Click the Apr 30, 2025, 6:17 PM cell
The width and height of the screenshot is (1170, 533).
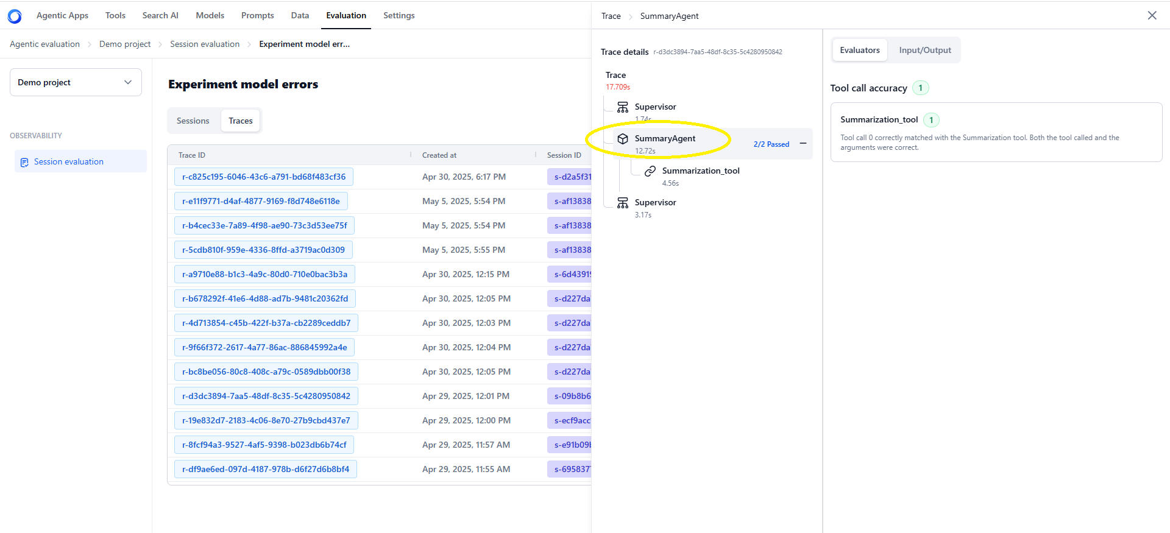pos(464,177)
